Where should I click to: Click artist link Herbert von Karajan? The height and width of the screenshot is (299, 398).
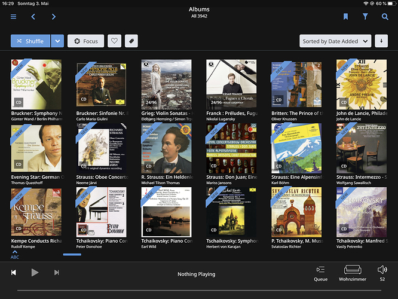223,246
